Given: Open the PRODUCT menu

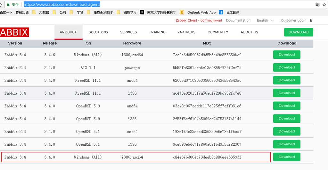Looking at the screenshot, I should pos(69,32).
